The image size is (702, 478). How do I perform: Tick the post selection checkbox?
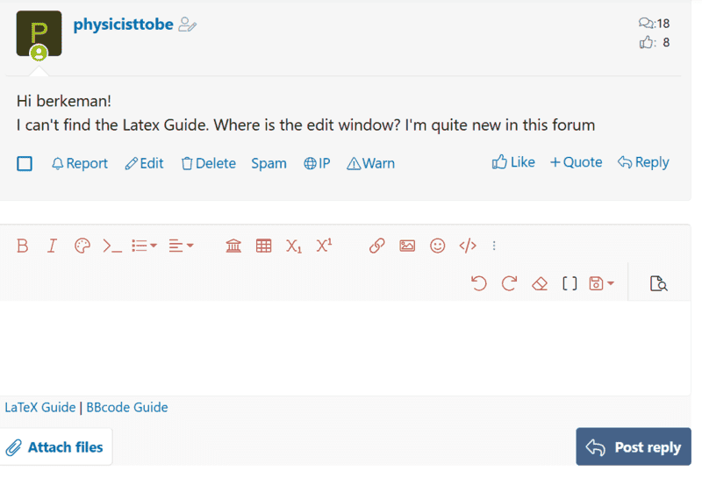(25, 163)
